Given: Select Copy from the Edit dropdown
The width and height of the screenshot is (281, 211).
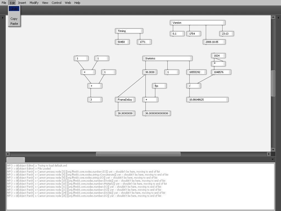Looking at the screenshot, I should [14, 19].
